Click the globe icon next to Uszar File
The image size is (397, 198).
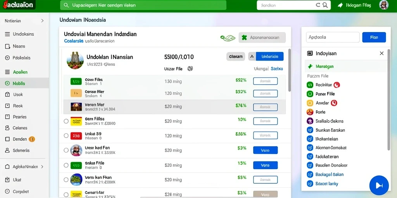click(190, 68)
